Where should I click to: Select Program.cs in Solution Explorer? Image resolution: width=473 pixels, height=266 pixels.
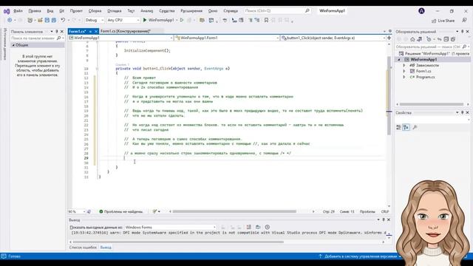tap(426, 77)
